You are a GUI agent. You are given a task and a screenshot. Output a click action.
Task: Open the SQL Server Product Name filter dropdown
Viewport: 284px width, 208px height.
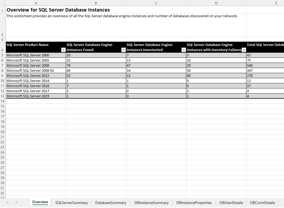click(63, 50)
